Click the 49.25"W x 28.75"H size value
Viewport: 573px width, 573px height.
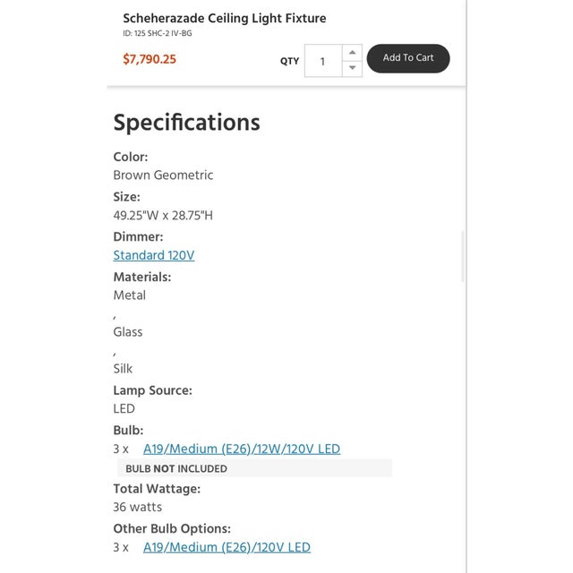pyautogui.click(x=163, y=216)
